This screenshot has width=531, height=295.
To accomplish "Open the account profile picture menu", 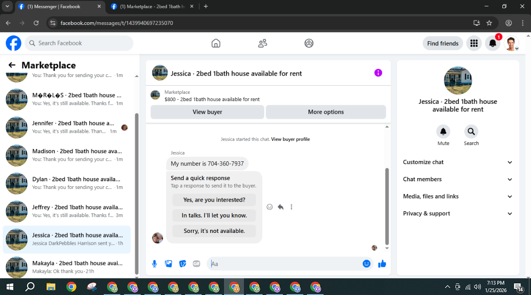I will 511,44.
